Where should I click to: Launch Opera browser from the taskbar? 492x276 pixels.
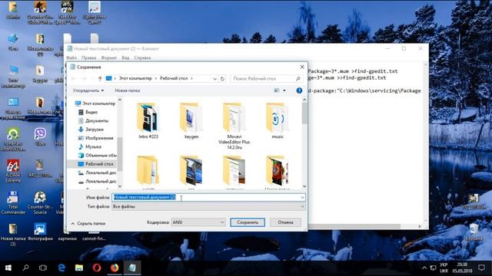(x=97, y=268)
